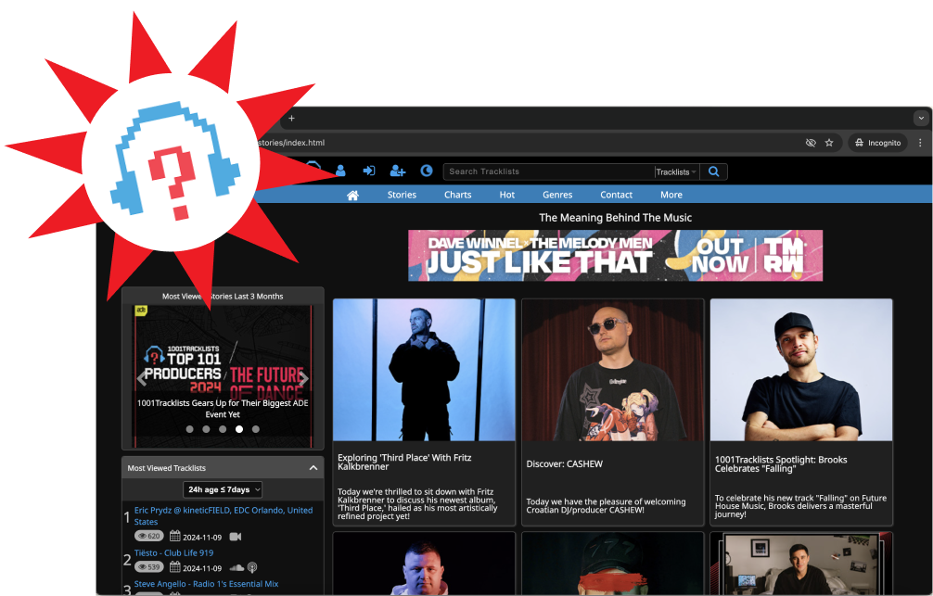The image size is (933, 596).
Task: Click the magnifier search button
Action: [x=714, y=171]
